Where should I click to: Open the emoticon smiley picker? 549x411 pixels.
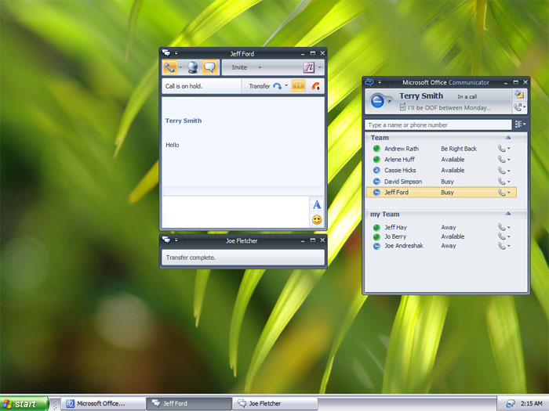point(317,220)
